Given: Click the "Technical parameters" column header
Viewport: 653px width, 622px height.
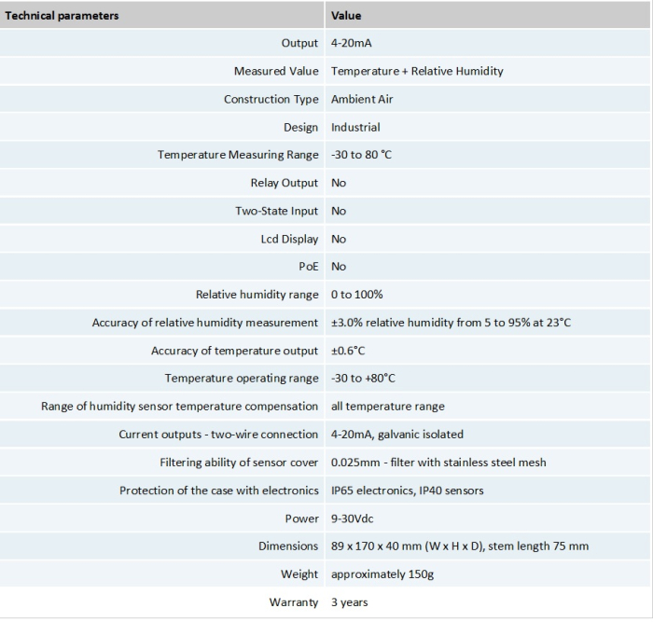Looking at the screenshot, I should (63, 16).
